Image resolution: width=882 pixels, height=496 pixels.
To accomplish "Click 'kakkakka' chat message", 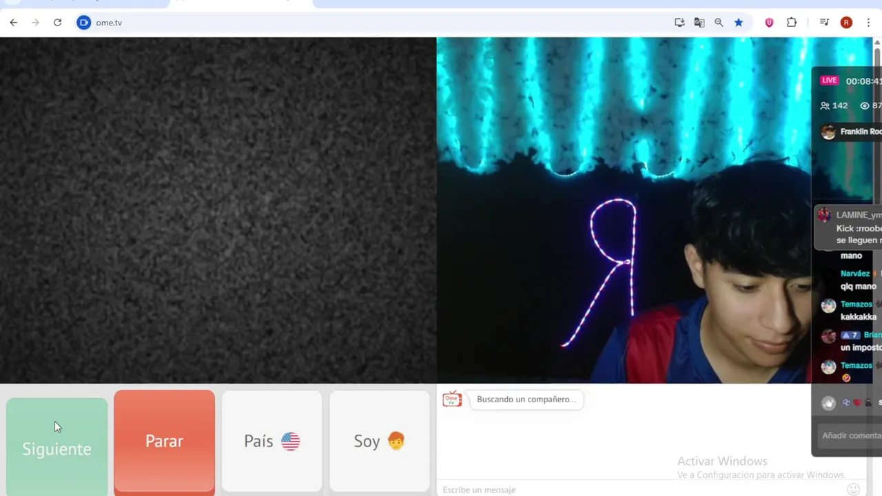I will point(859,317).
